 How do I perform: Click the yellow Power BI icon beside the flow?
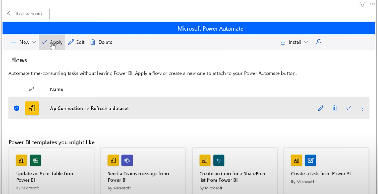point(32,108)
